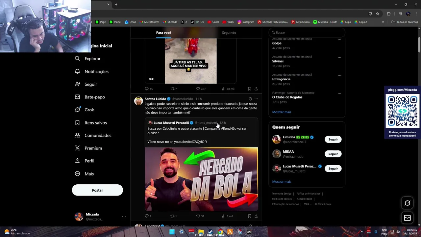Image resolution: width=421 pixels, height=237 pixels.
Task: Open Itens salvos bookmarks
Action: 91,122
